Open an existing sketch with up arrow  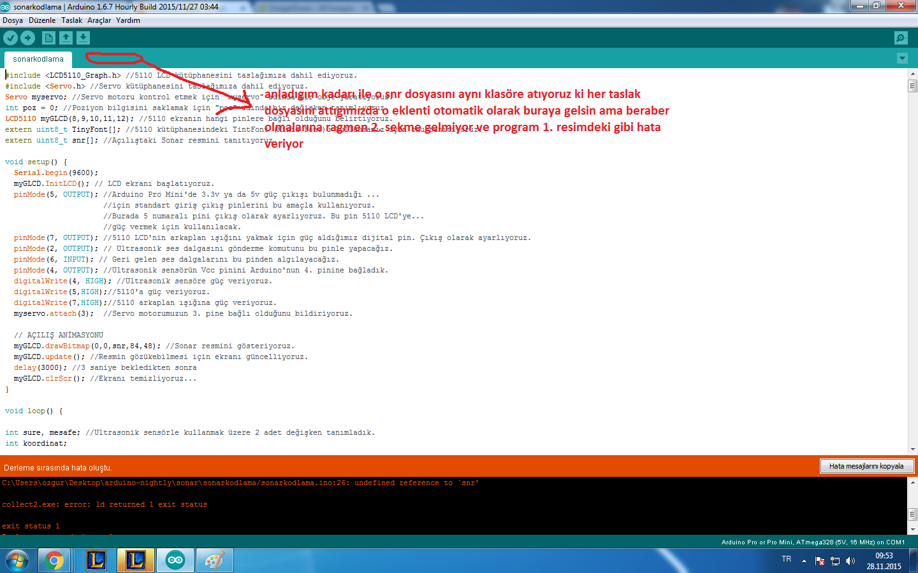click(66, 38)
